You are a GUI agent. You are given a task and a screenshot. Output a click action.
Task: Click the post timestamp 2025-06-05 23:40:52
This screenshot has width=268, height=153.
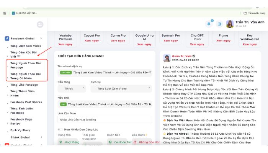tap(185, 60)
